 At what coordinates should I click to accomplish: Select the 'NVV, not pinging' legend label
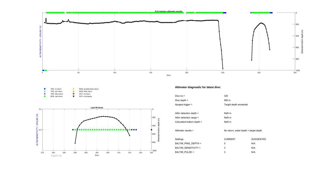tap(85, 96)
